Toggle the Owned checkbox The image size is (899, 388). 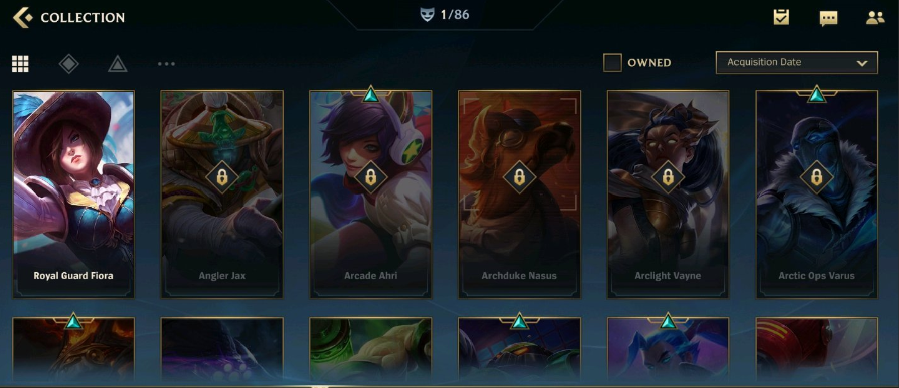(x=612, y=63)
